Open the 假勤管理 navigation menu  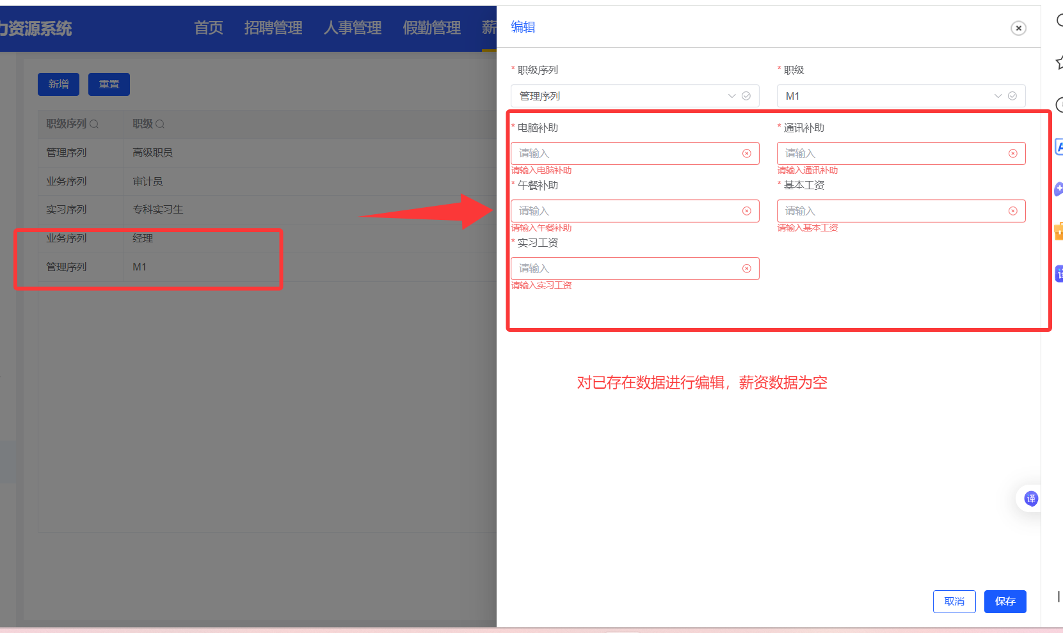[x=432, y=28]
